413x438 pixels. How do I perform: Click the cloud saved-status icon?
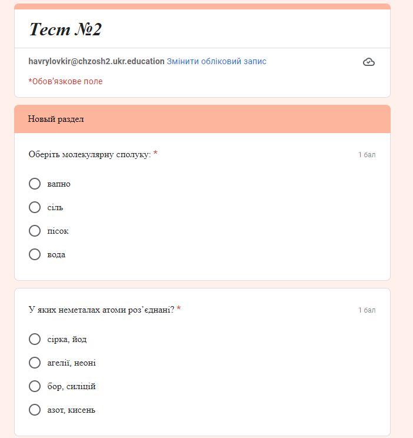[x=369, y=62]
